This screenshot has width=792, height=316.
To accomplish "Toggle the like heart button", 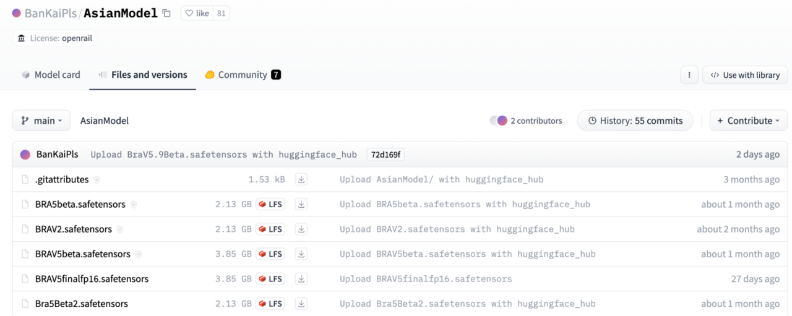I will 197,13.
